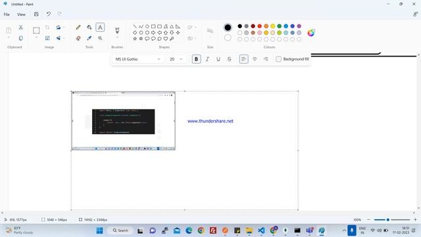This screenshot has width=421, height=237.
Task: Click the Save icon in title bar
Action: 36,14
